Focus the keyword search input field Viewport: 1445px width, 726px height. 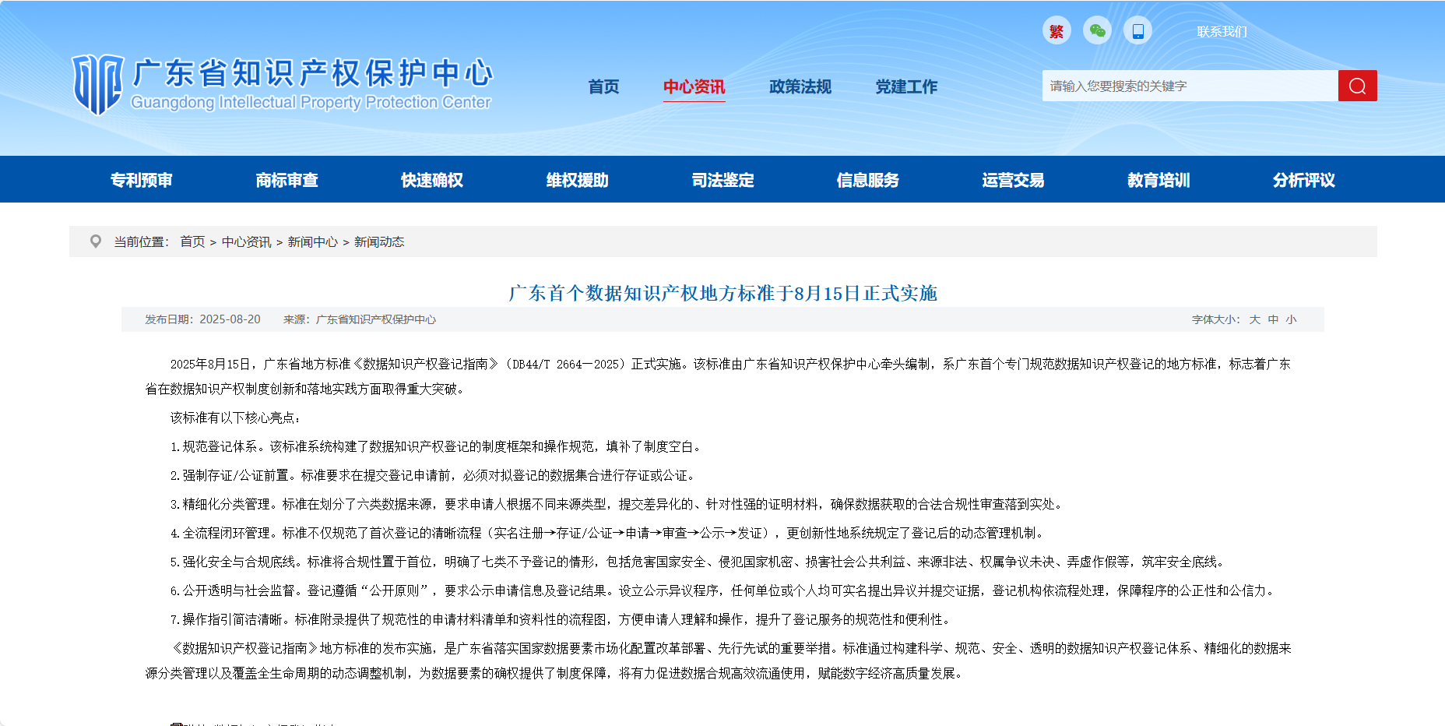pyautogui.click(x=1190, y=86)
